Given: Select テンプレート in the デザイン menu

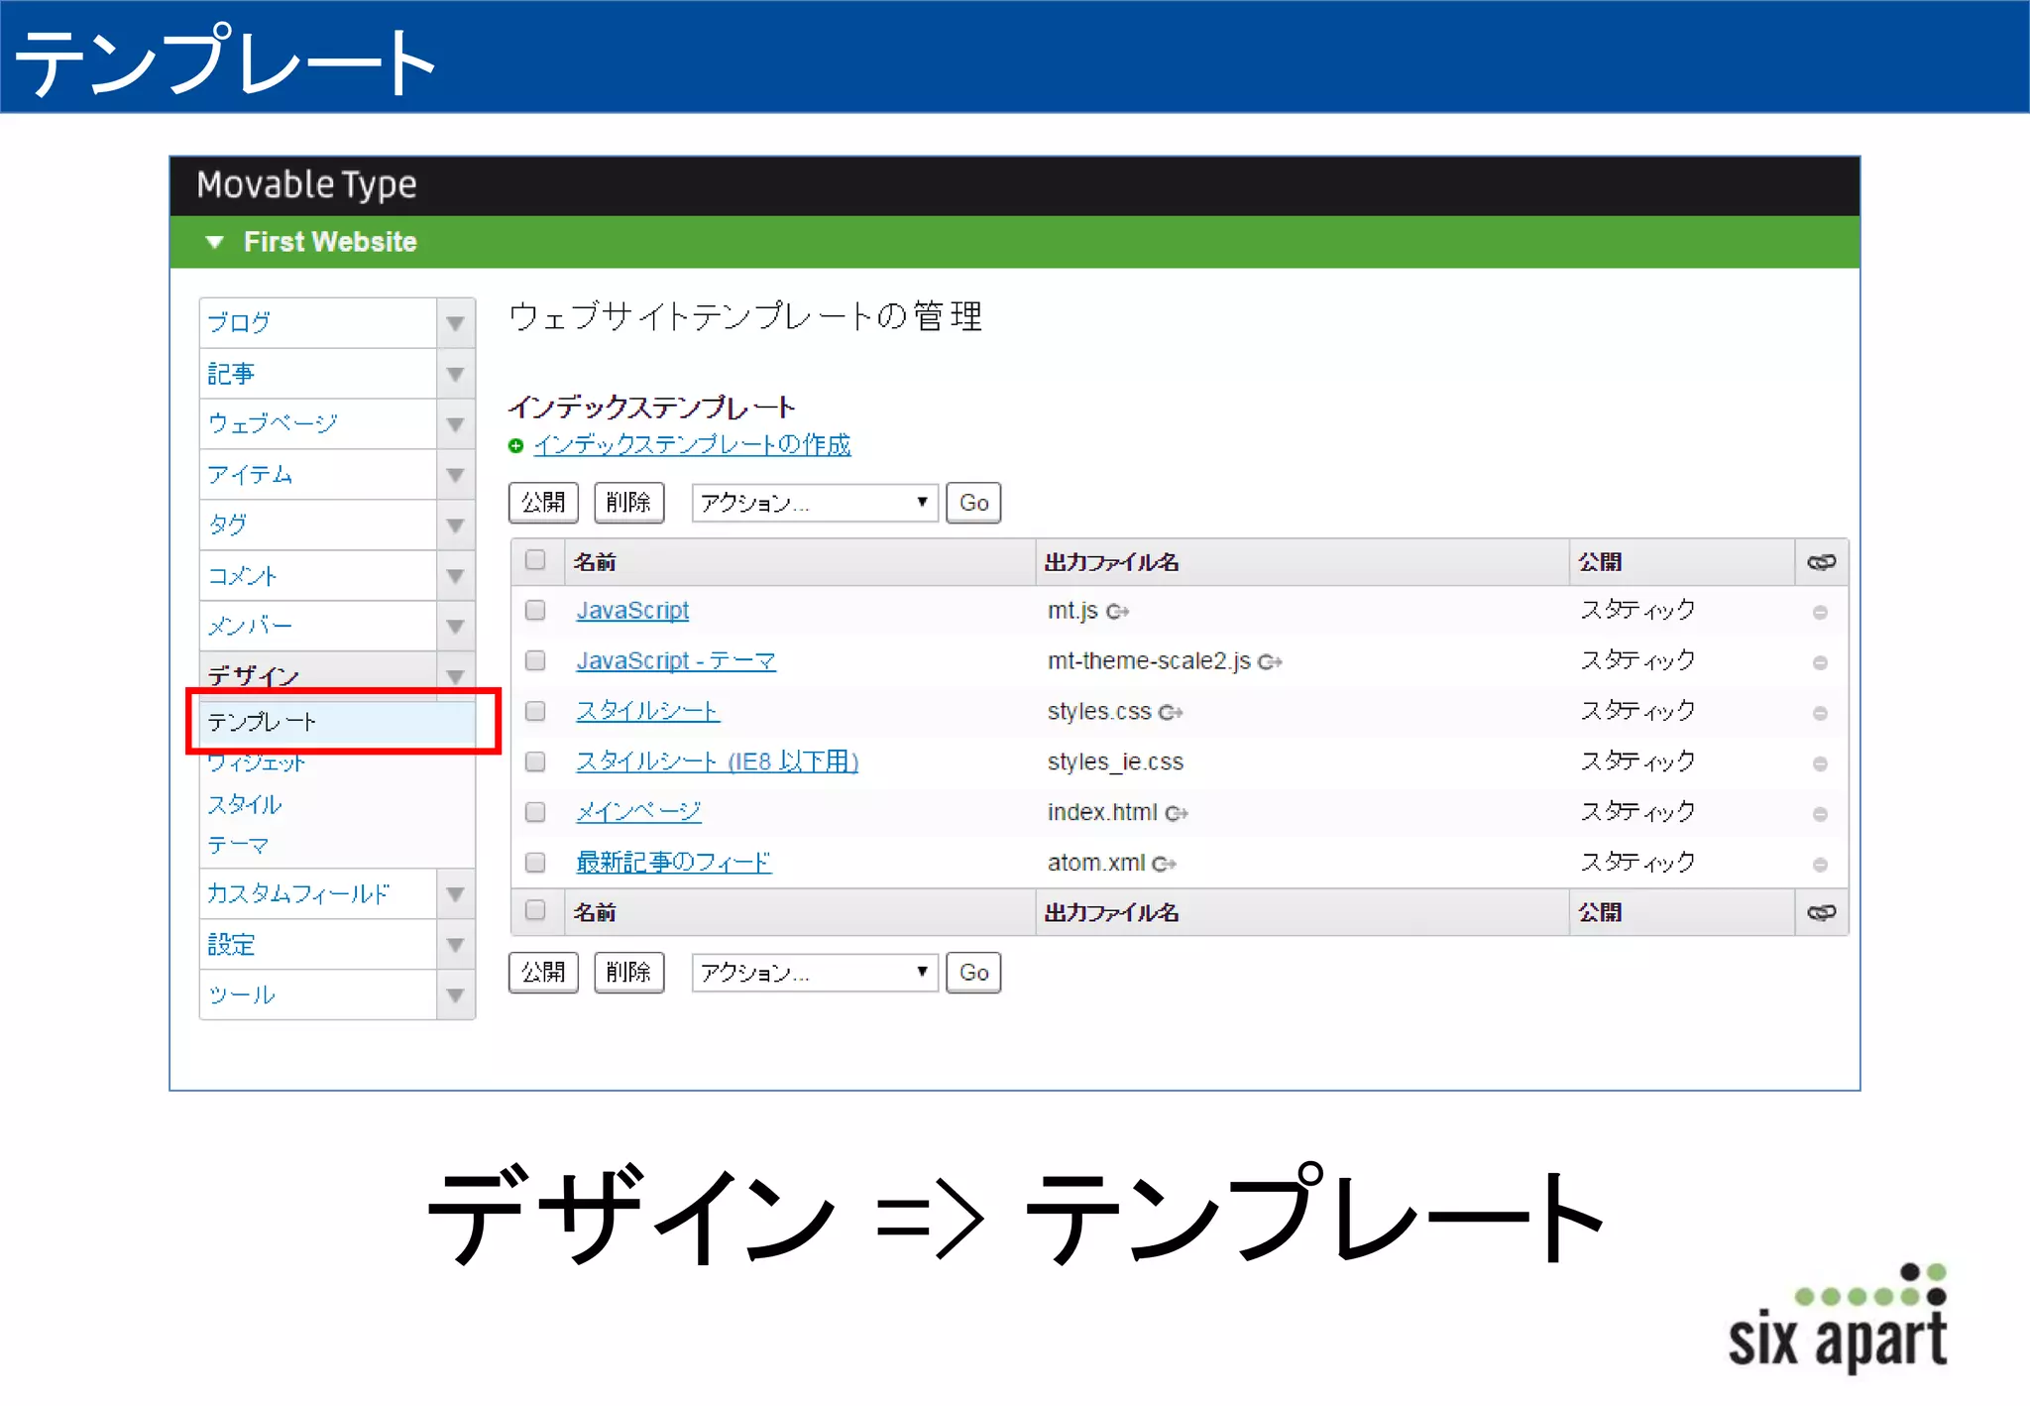Looking at the screenshot, I should pyautogui.click(x=263, y=722).
